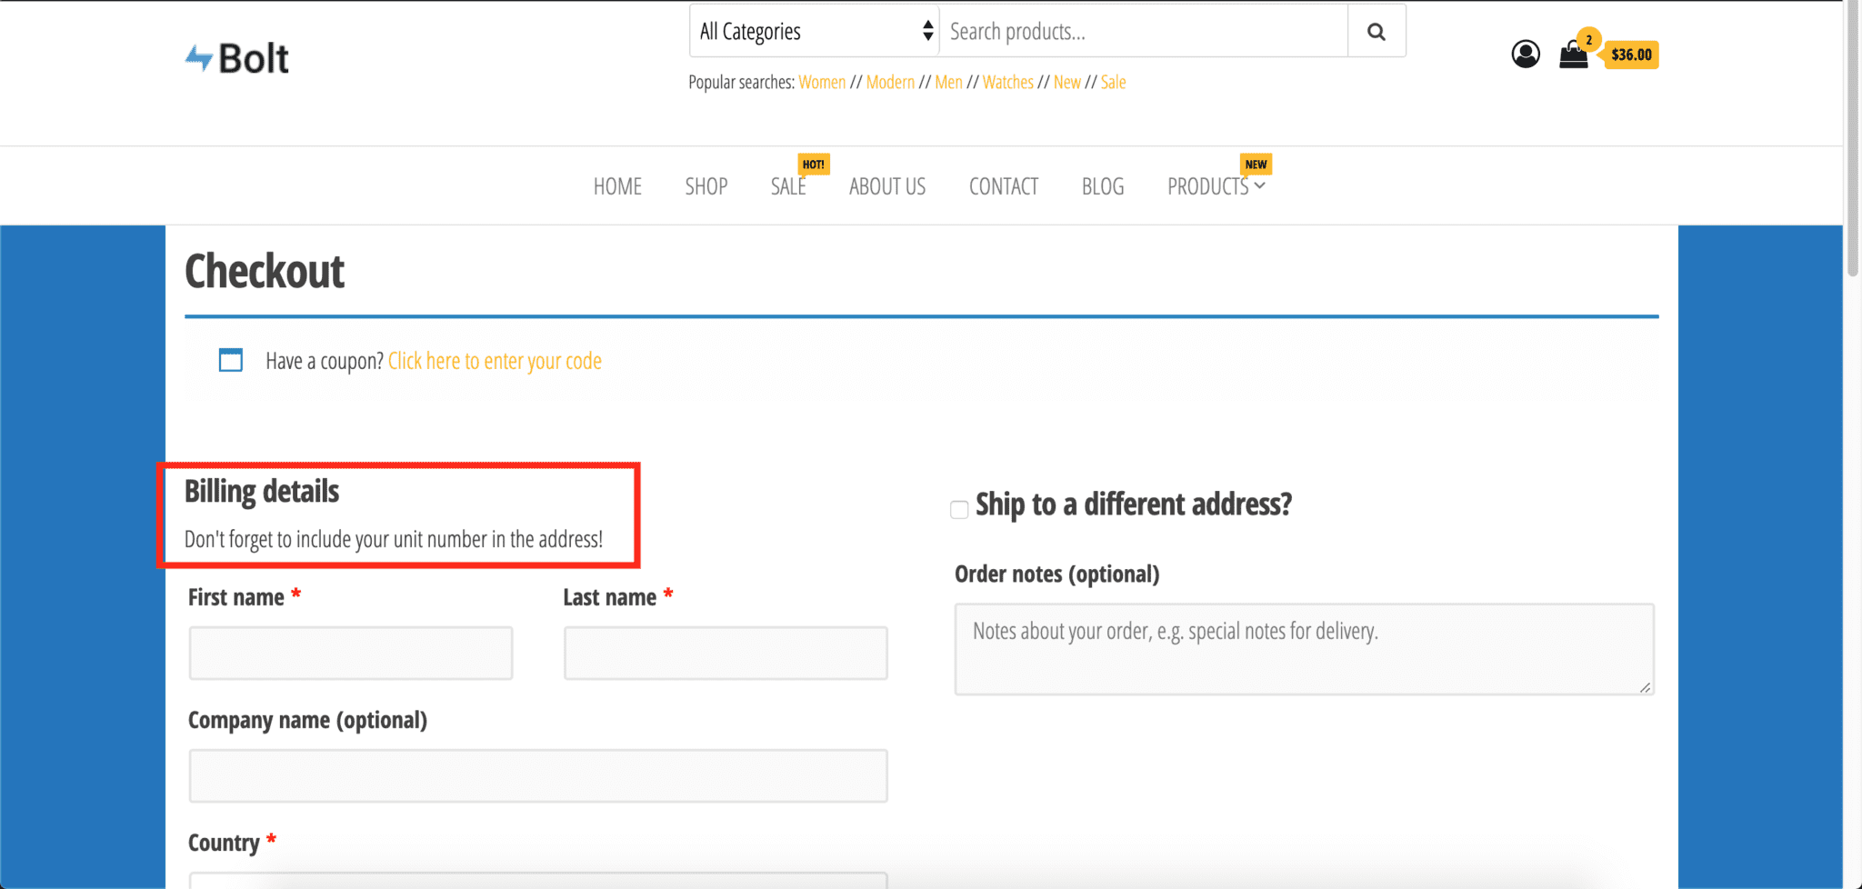Select the Men popular search link

(948, 82)
